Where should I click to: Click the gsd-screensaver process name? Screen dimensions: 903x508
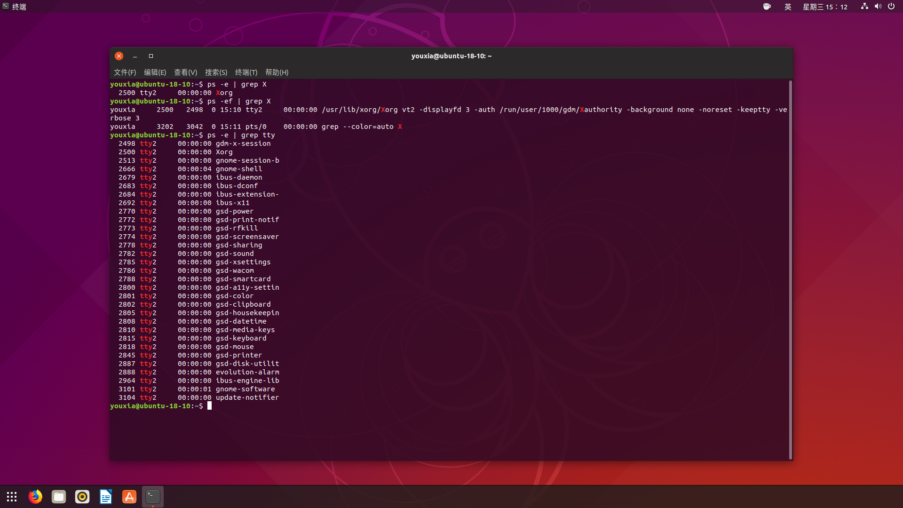247,237
